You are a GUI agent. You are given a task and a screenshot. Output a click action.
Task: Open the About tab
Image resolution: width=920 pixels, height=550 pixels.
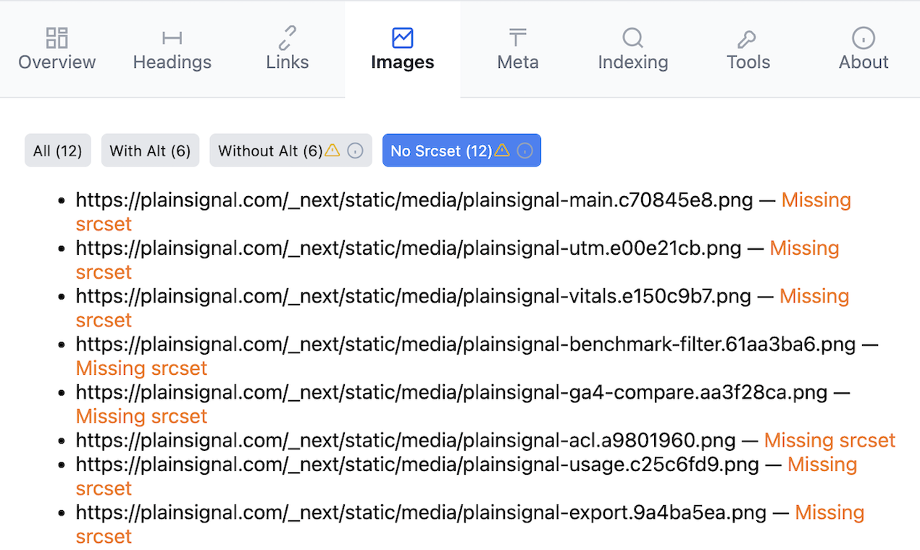tap(863, 49)
